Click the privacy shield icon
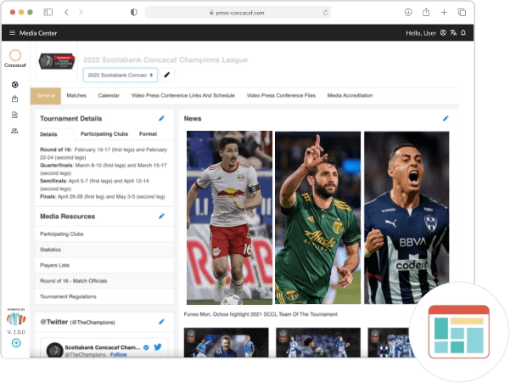 (x=134, y=13)
